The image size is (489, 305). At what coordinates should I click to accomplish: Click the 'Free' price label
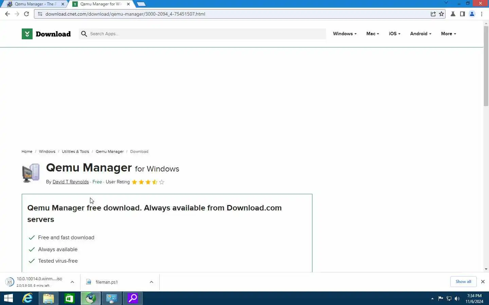coord(97,182)
